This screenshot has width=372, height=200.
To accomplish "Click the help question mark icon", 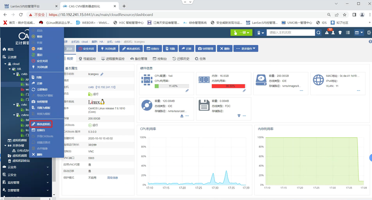I will pyautogui.click(x=369, y=42).
